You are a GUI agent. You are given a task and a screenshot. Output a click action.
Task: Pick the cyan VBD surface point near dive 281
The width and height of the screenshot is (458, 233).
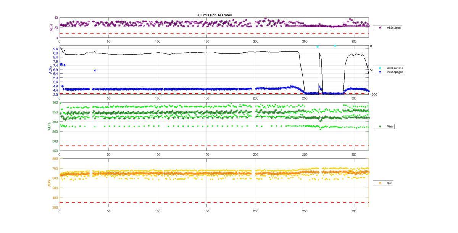(x=335, y=46)
